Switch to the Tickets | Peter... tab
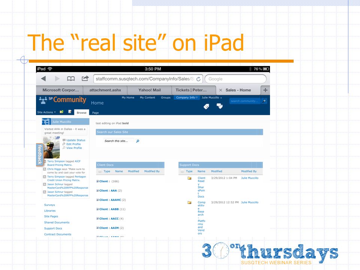The width and height of the screenshot is (360, 270). (191, 90)
